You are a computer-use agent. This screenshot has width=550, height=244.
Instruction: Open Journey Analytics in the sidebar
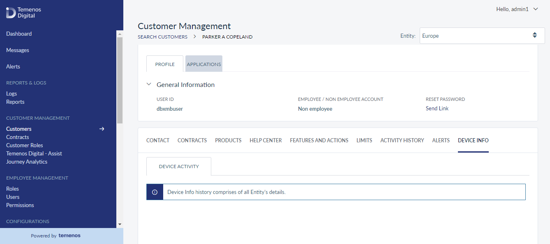(27, 162)
